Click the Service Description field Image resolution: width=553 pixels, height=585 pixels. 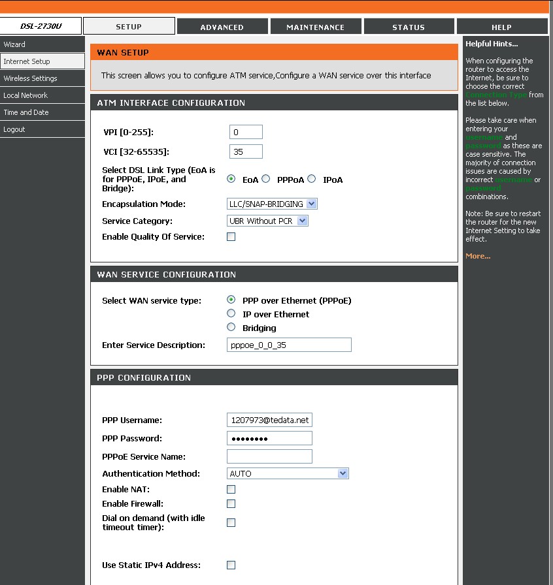[289, 345]
